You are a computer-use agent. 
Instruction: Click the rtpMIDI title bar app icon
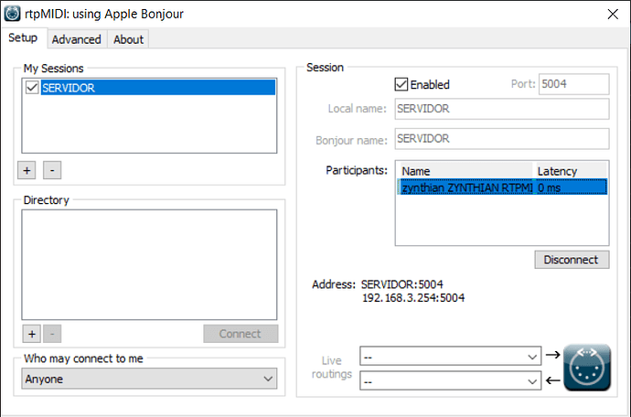[x=13, y=14]
